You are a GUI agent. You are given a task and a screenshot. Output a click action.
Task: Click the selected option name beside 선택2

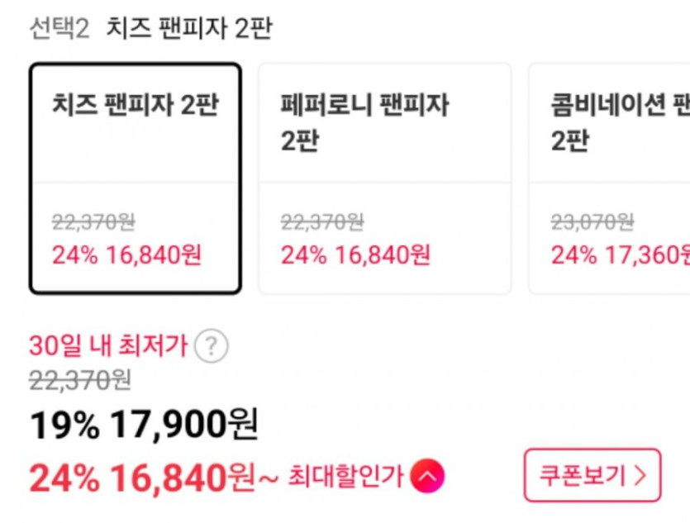point(189,29)
